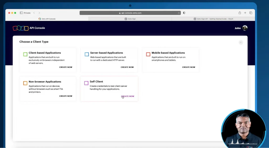Image resolution: width=269 pixels, height=148 pixels.
Task: Click the Safari share icon
Action: [240, 13]
